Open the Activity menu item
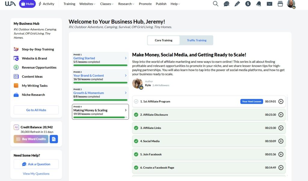This screenshot has width=308, height=181. [46, 4]
